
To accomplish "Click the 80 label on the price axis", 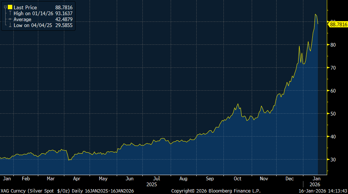I will coord(333,45).
